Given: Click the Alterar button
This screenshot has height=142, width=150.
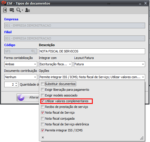Looking at the screenshot, I should tap(28, 97).
